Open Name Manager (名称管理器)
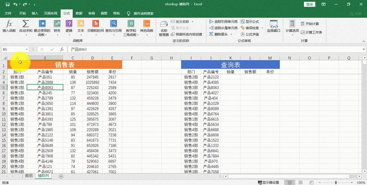367x185 pixels. click(164, 28)
